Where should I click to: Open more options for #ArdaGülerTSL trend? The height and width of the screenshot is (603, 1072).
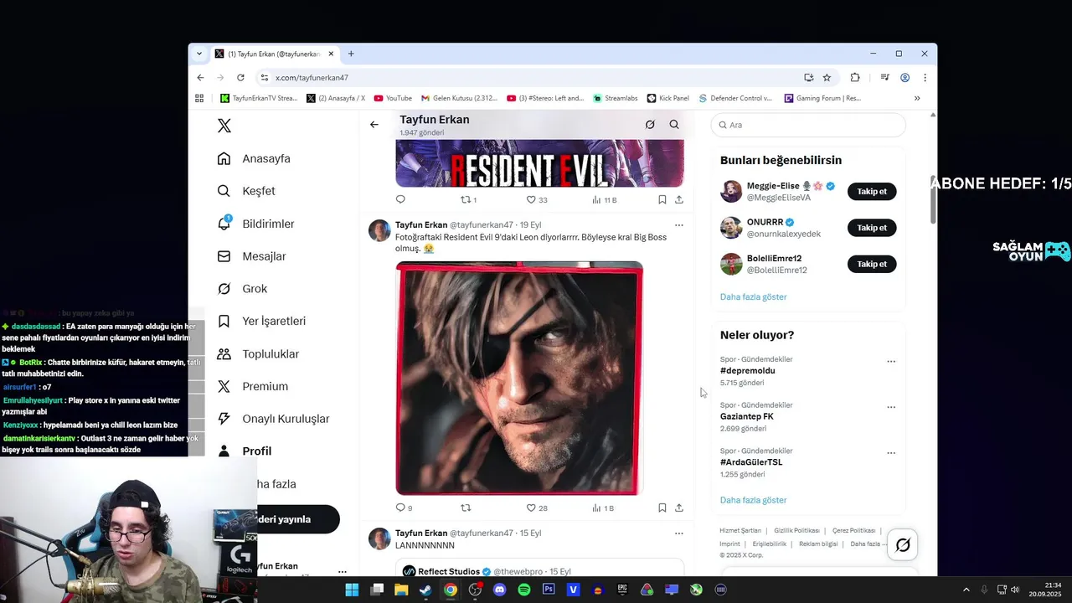coord(891,453)
